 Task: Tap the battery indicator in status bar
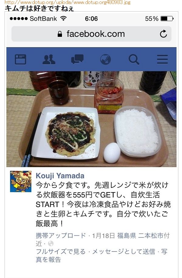167,19
